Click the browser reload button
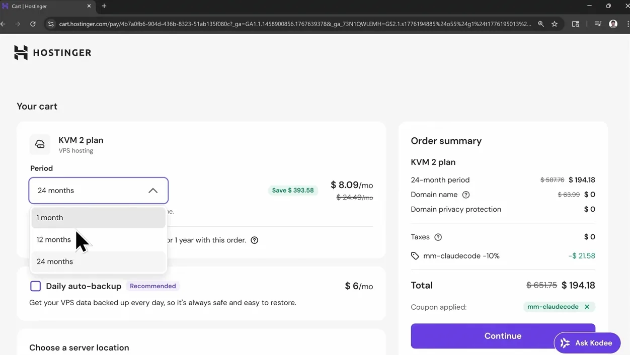This screenshot has width=630, height=355. [33, 24]
